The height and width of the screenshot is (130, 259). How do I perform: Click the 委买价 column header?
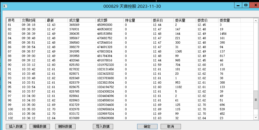[x=163, y=20]
